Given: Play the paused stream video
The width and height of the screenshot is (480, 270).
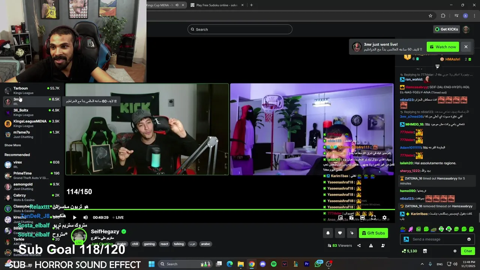Looking at the screenshot, I should pos(75,217).
